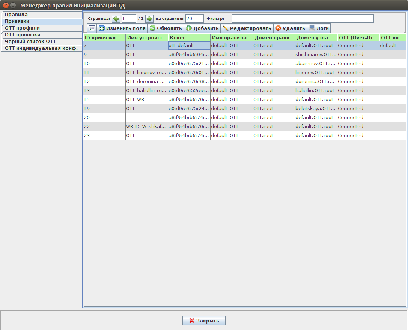This screenshot has height=331, width=408.
Task: Open Редактировать for selected binding
Action: [x=247, y=28]
